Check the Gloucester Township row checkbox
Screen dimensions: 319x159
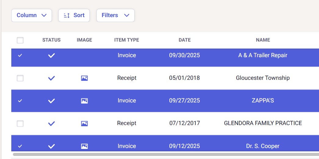(20, 78)
